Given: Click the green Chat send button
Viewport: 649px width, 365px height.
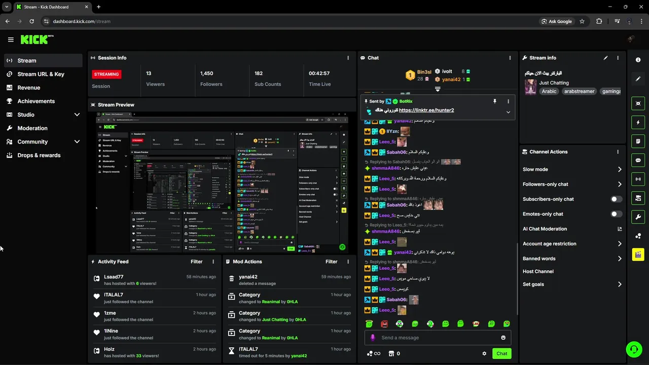Looking at the screenshot, I should point(502,354).
